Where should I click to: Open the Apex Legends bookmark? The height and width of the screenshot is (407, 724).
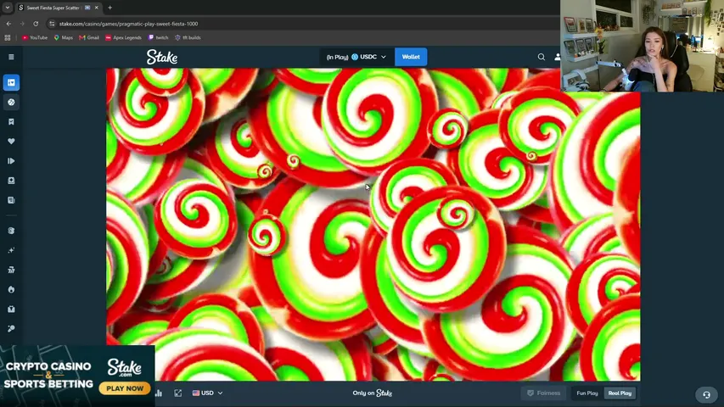click(123, 38)
